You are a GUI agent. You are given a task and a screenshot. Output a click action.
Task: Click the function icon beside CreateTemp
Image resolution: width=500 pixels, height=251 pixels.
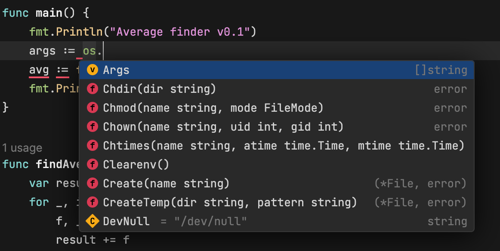(93, 202)
